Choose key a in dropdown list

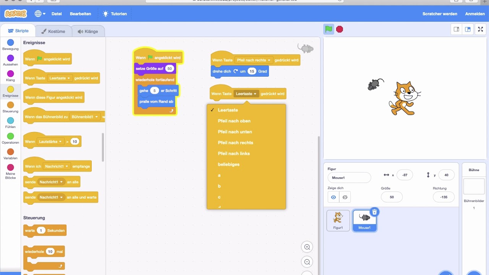pyautogui.click(x=246, y=175)
